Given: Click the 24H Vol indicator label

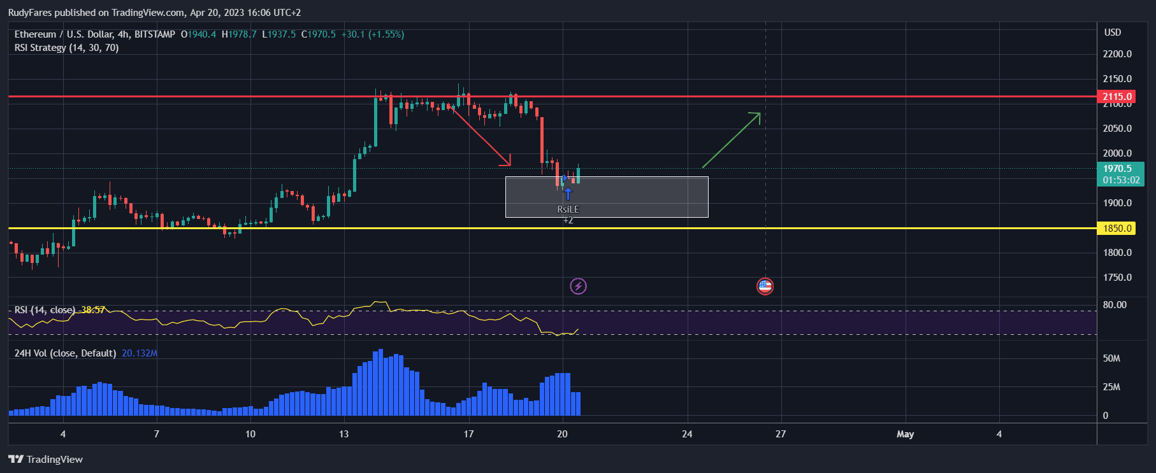Looking at the screenshot, I should [x=65, y=353].
